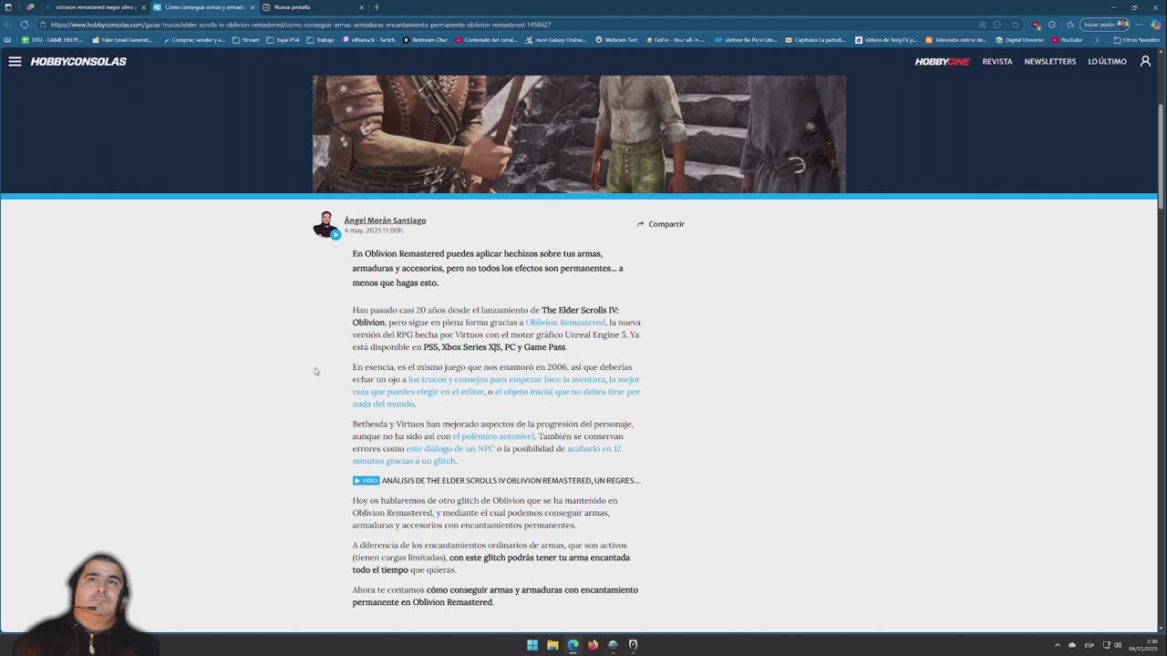Image resolution: width=1167 pixels, height=656 pixels.
Task: Open the 'Otros favoritos' folder
Action: (1136, 40)
